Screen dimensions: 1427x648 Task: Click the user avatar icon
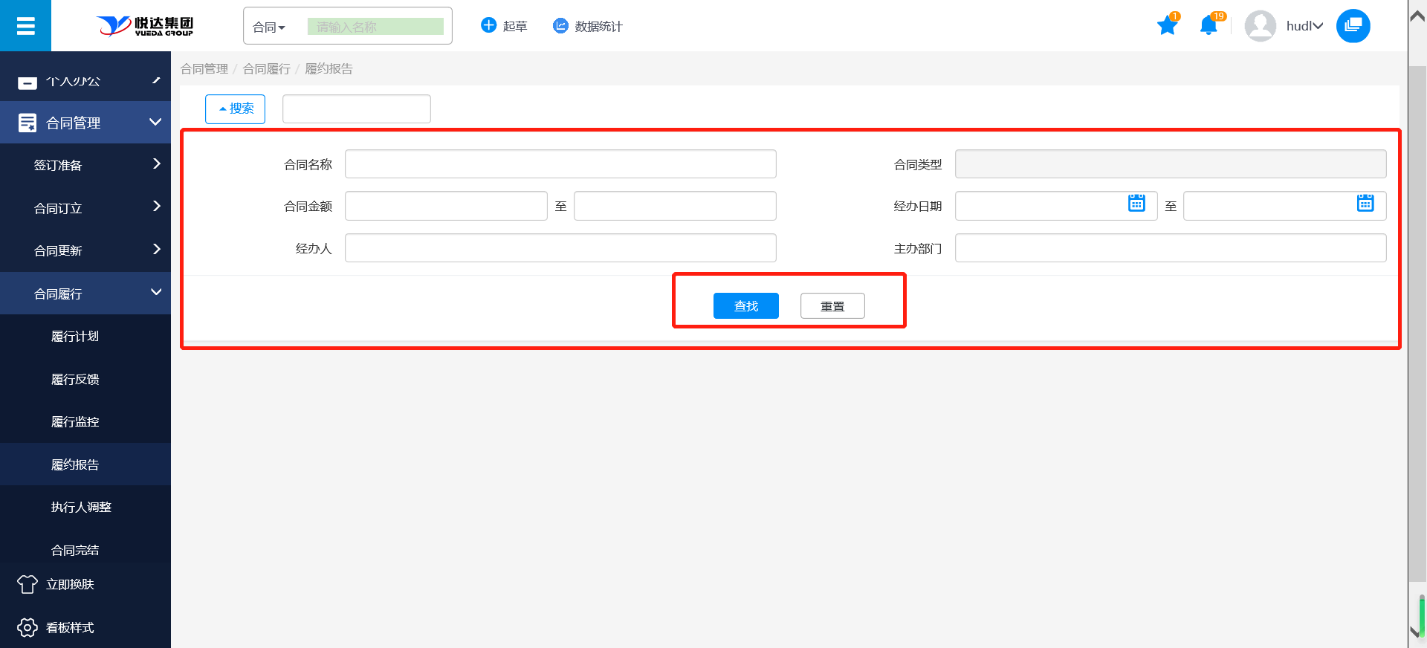tap(1260, 26)
